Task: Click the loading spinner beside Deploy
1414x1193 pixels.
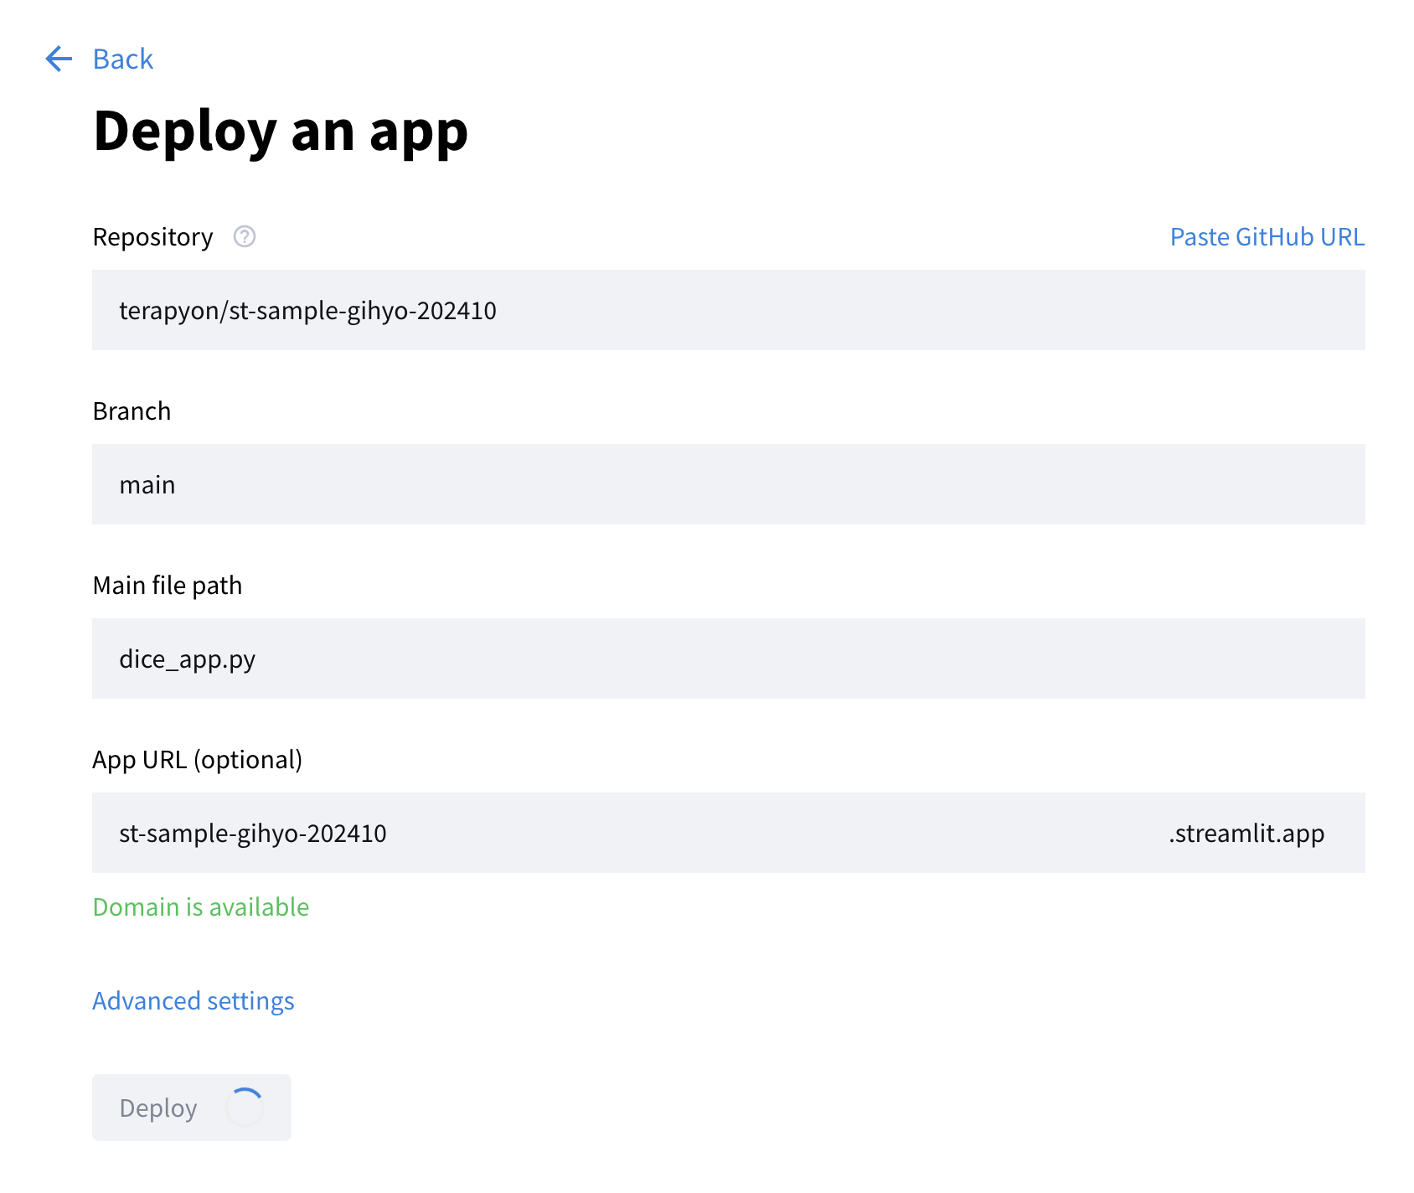Action: tap(245, 1108)
